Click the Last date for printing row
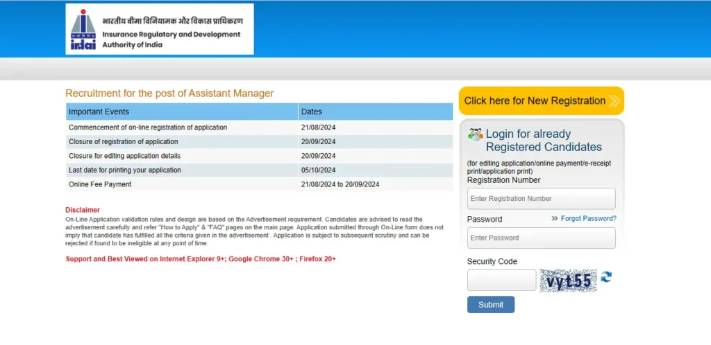 [125, 170]
